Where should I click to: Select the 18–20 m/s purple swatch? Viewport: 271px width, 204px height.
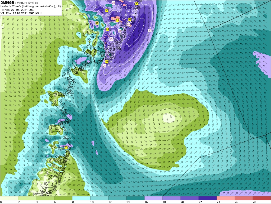(172, 198)
